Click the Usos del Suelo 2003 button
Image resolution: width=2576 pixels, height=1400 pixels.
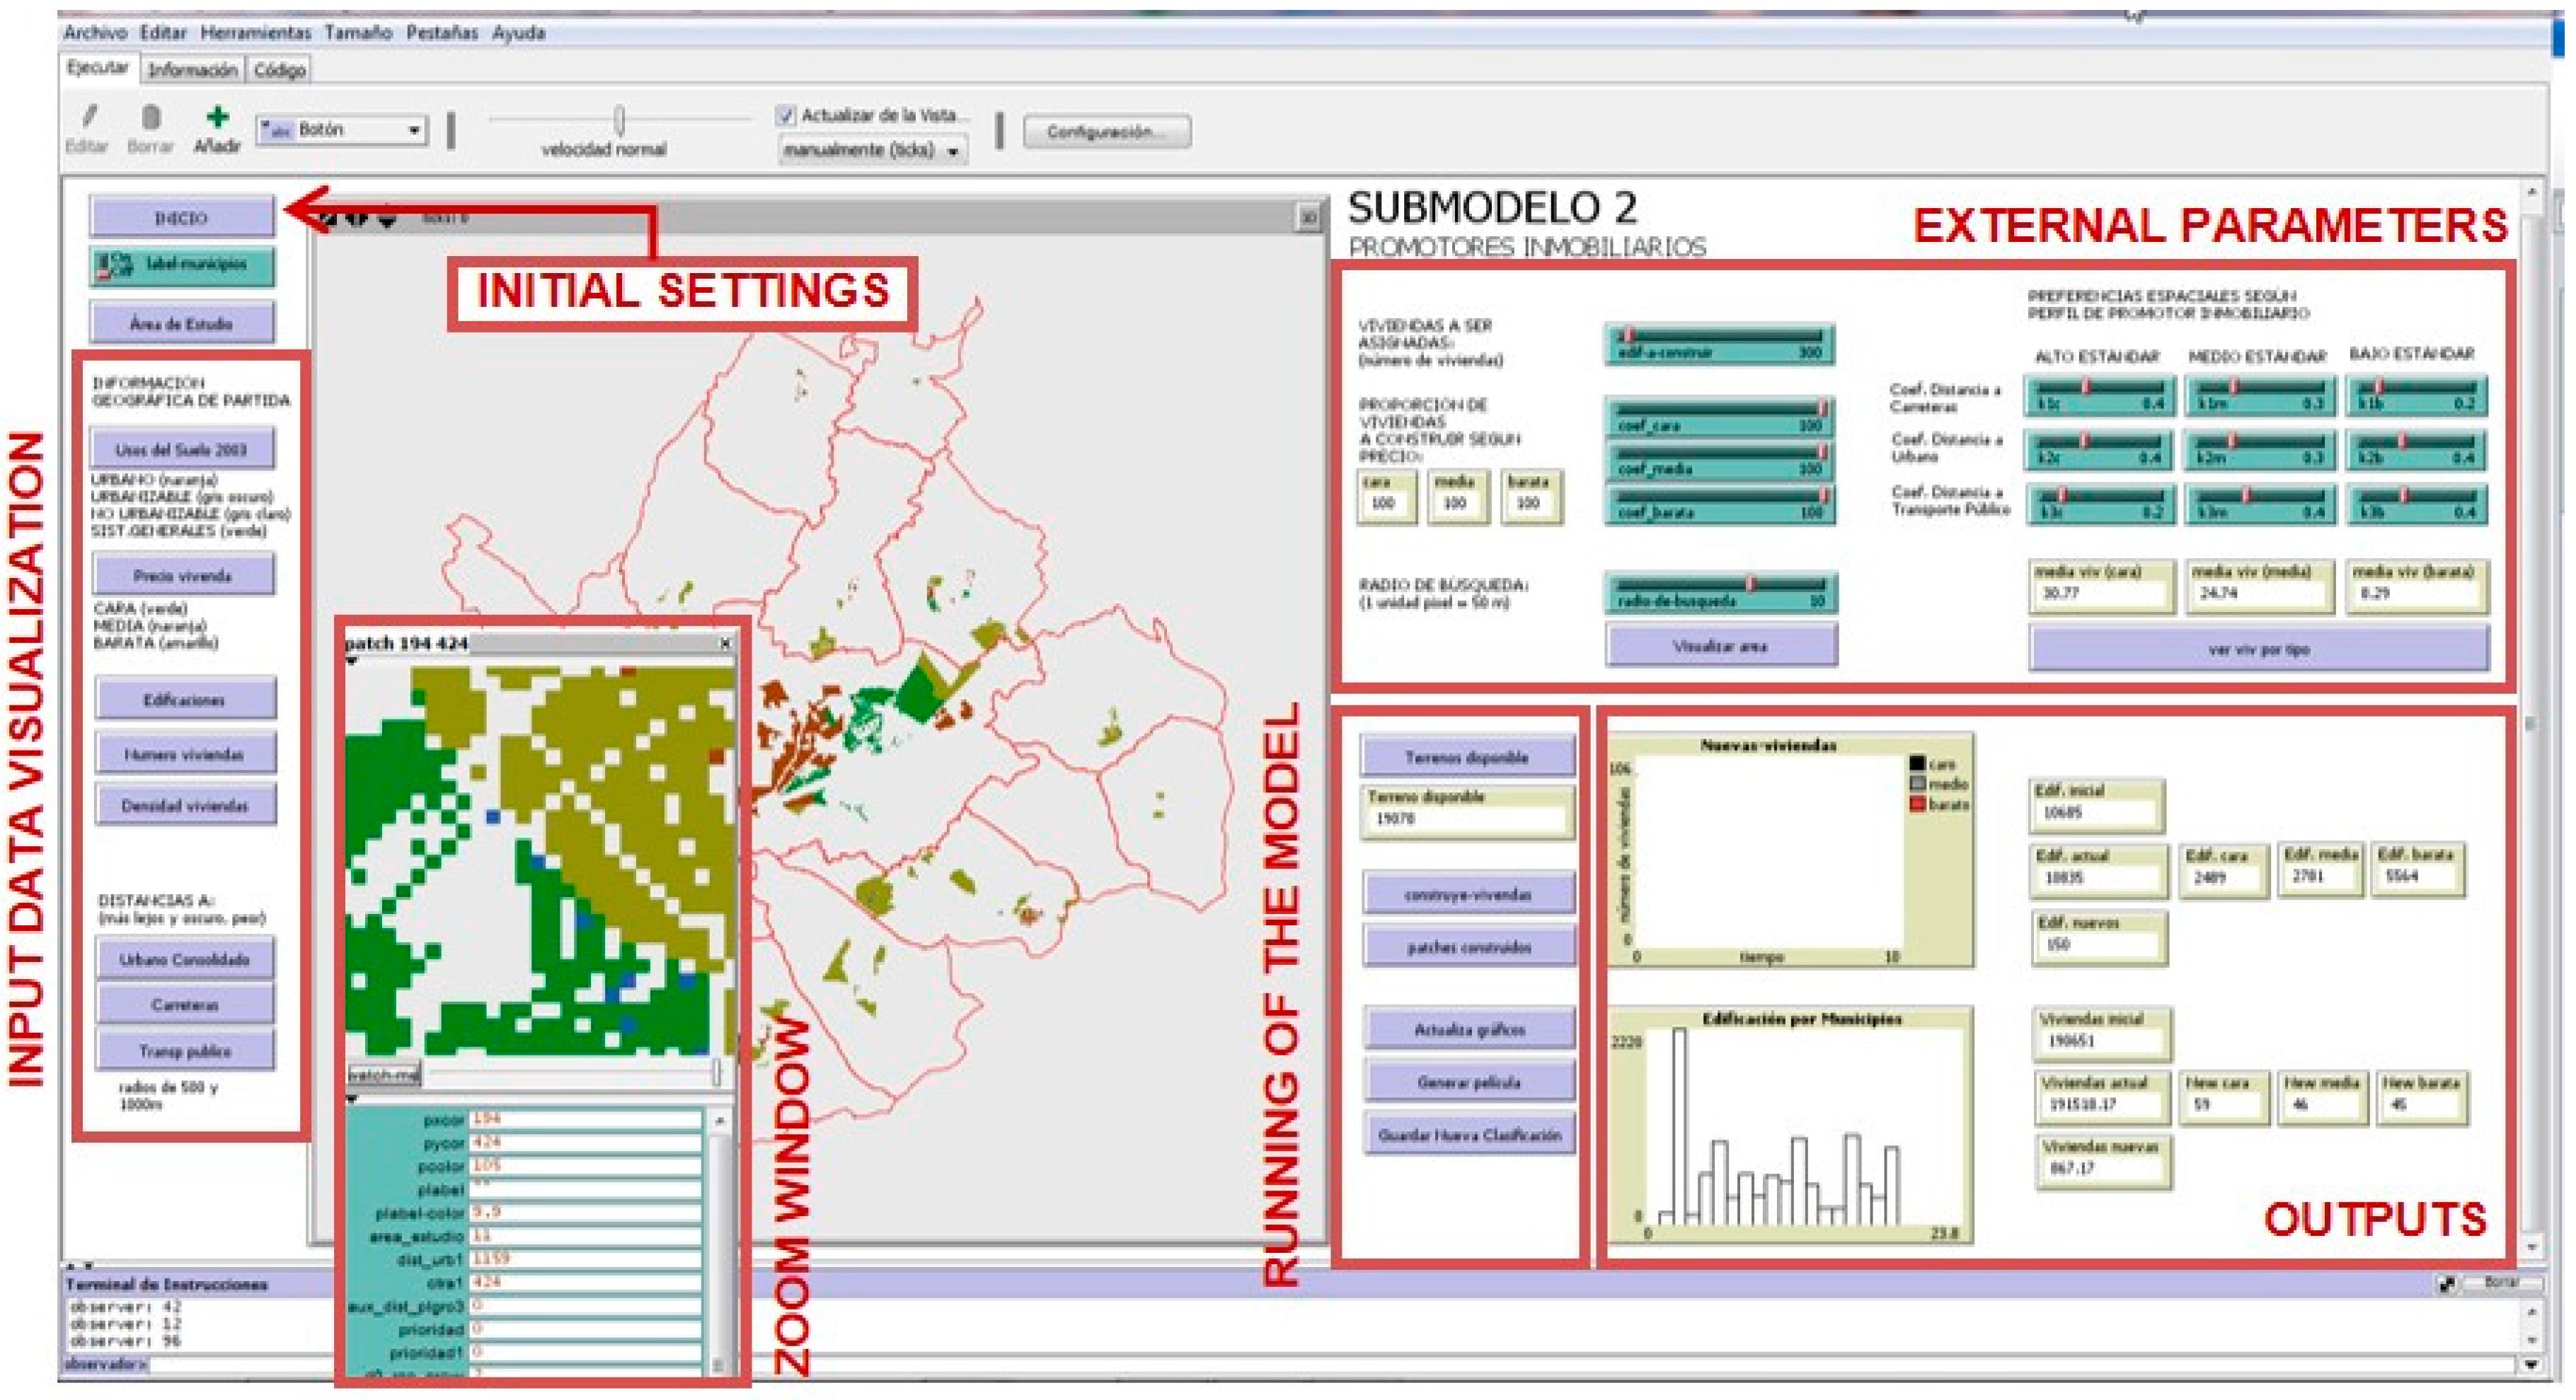pos(181,449)
